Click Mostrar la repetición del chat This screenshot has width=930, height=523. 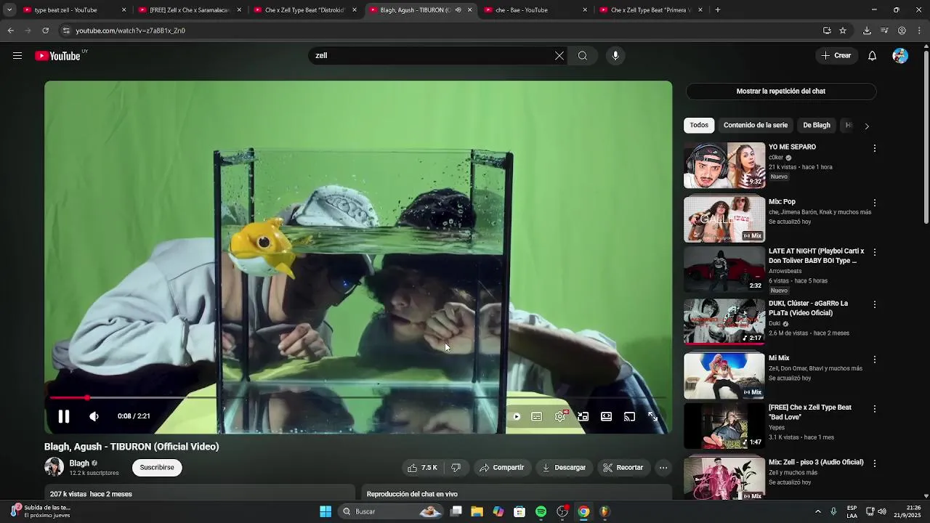click(x=781, y=92)
